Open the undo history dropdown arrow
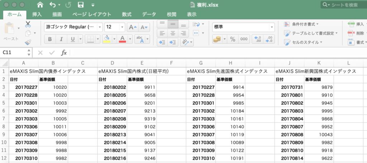Screen dimensions: 367x163 coord(59,5)
